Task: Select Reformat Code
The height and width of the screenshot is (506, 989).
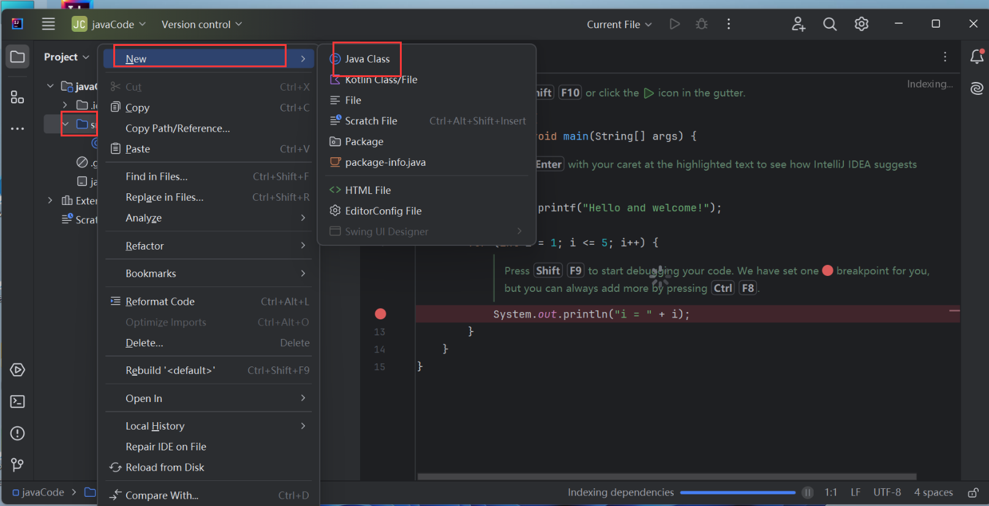Action: coord(209,302)
